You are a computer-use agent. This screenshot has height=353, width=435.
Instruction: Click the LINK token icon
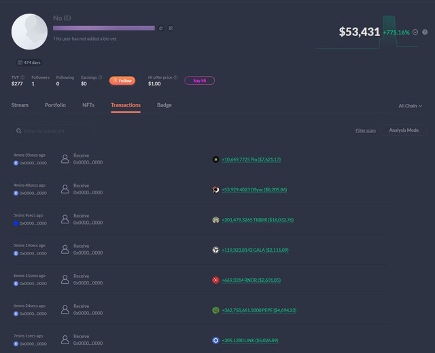click(215, 340)
